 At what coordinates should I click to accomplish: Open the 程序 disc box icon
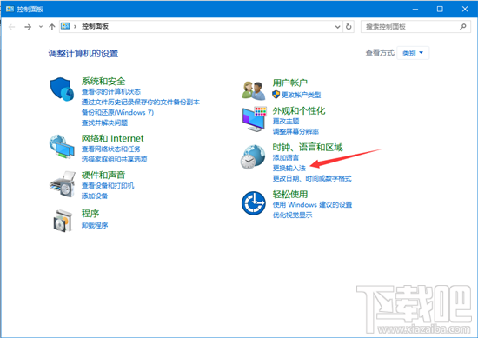point(63,221)
